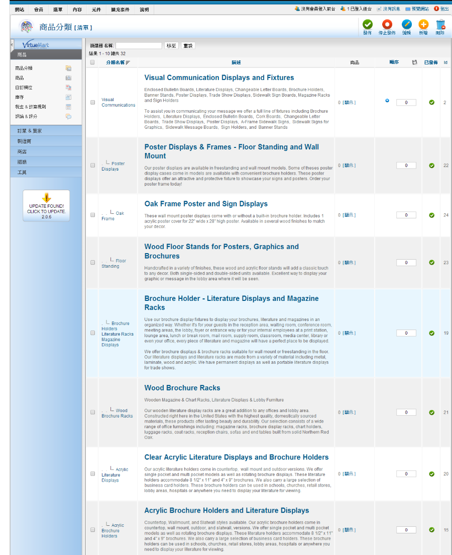Click the orange New (新增) plus icon
The height and width of the screenshot is (555, 452).
point(423,25)
